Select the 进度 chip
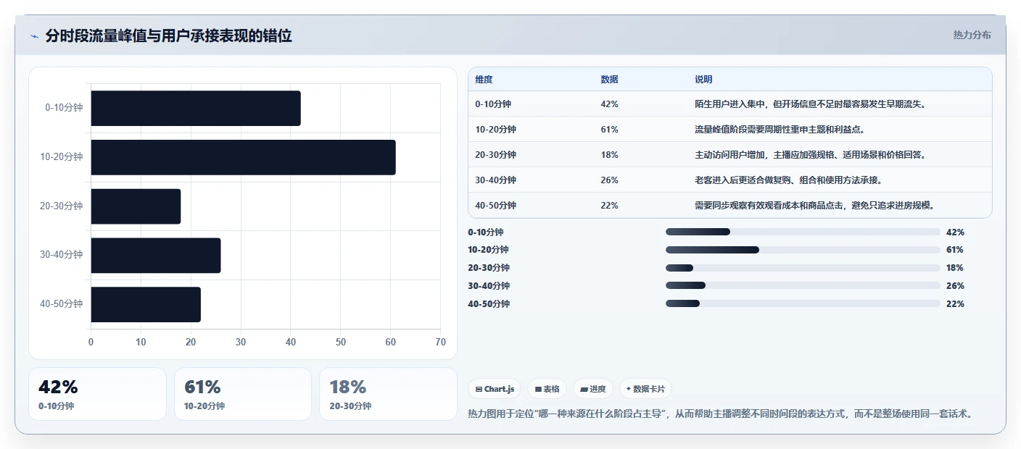 point(593,389)
